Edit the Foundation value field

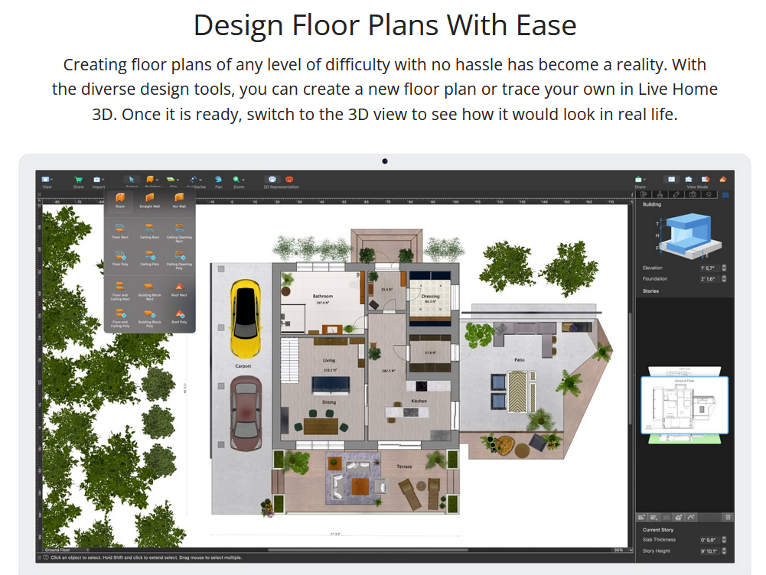(709, 279)
